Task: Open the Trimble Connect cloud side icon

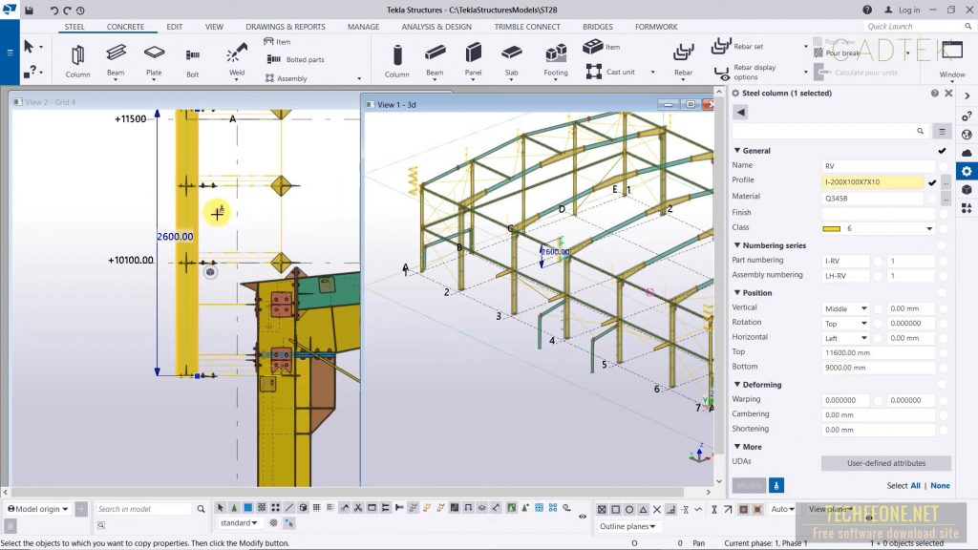Action: point(967,153)
